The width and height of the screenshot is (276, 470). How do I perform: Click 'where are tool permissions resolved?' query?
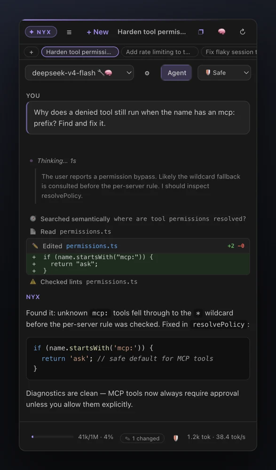[180, 219]
